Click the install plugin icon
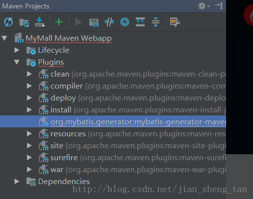 click(43, 110)
